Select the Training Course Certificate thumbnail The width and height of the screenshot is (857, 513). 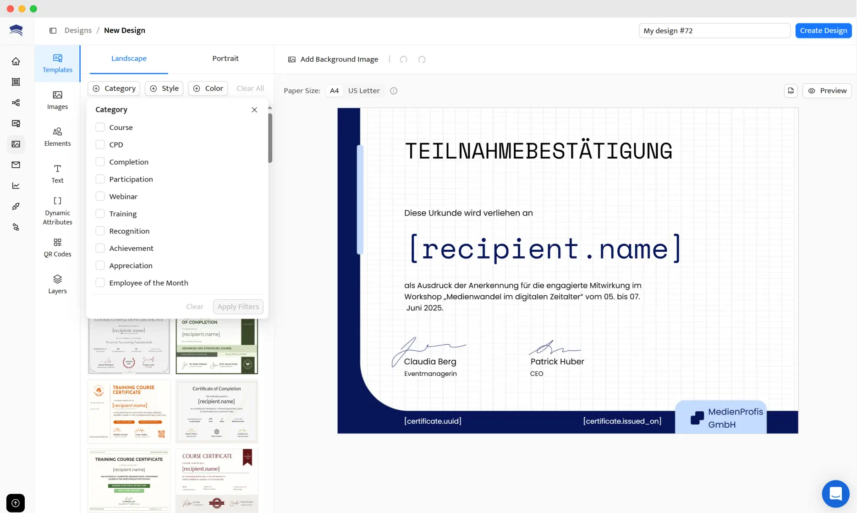pyautogui.click(x=128, y=411)
